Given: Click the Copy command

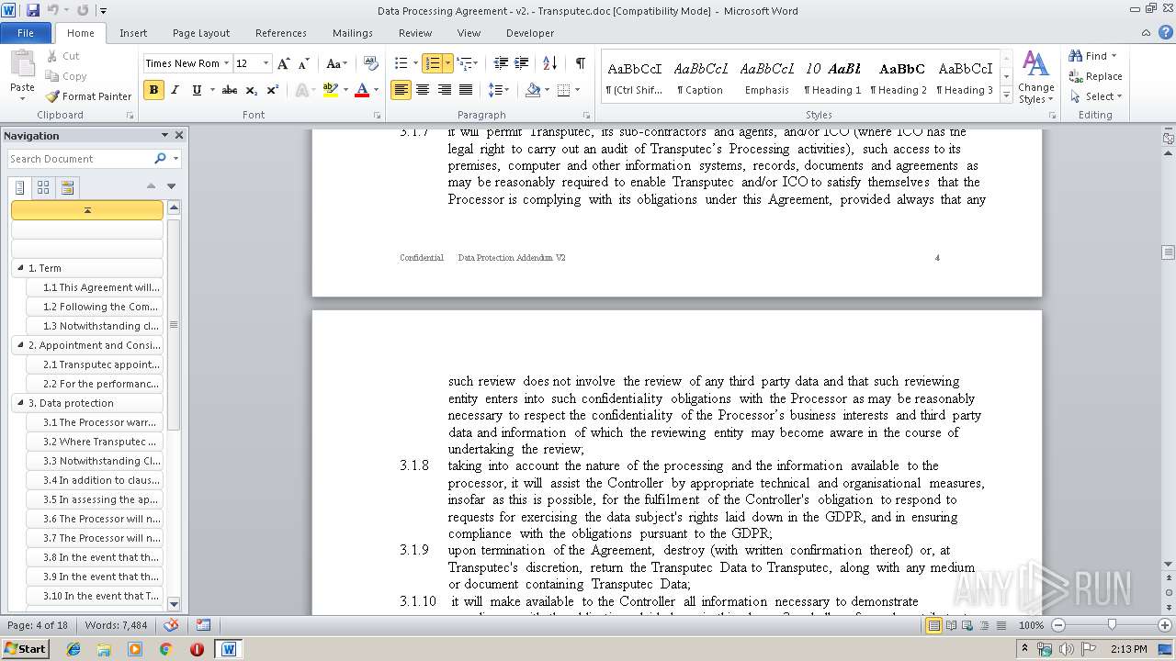Looking at the screenshot, I should (66, 76).
